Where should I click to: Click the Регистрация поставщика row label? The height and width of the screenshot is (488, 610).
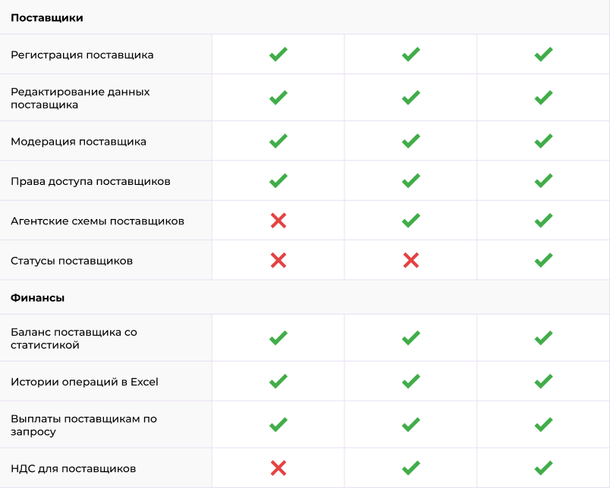pos(82,55)
